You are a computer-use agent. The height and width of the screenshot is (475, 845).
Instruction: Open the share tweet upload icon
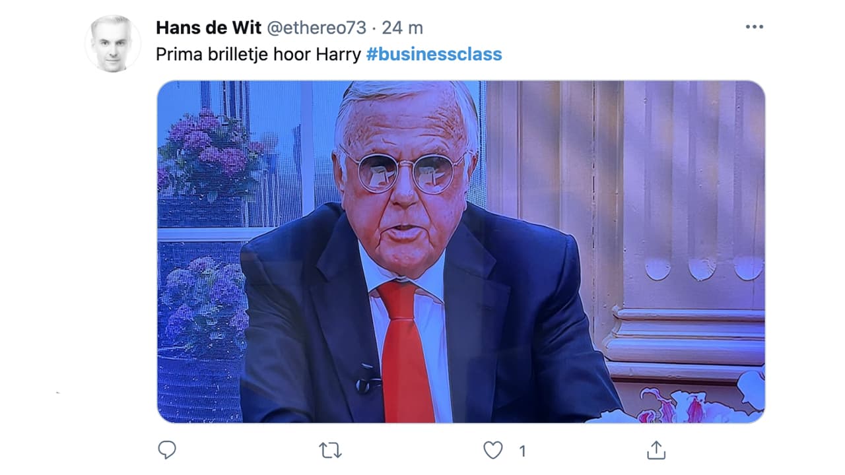point(656,450)
